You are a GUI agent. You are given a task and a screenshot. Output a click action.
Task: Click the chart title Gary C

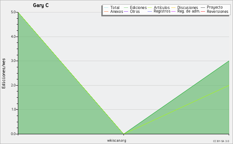[41, 5]
